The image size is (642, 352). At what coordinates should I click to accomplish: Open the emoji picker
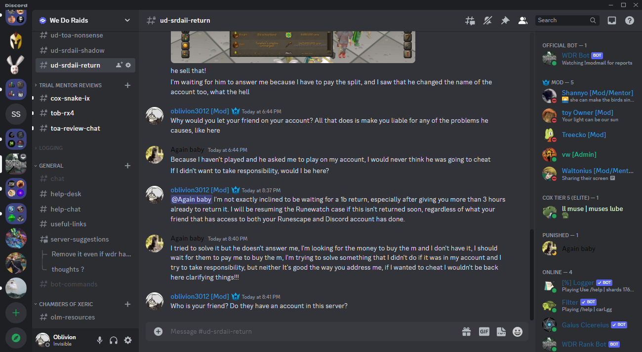517,332
